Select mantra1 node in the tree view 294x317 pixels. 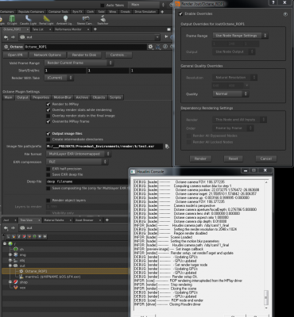coord(52,277)
